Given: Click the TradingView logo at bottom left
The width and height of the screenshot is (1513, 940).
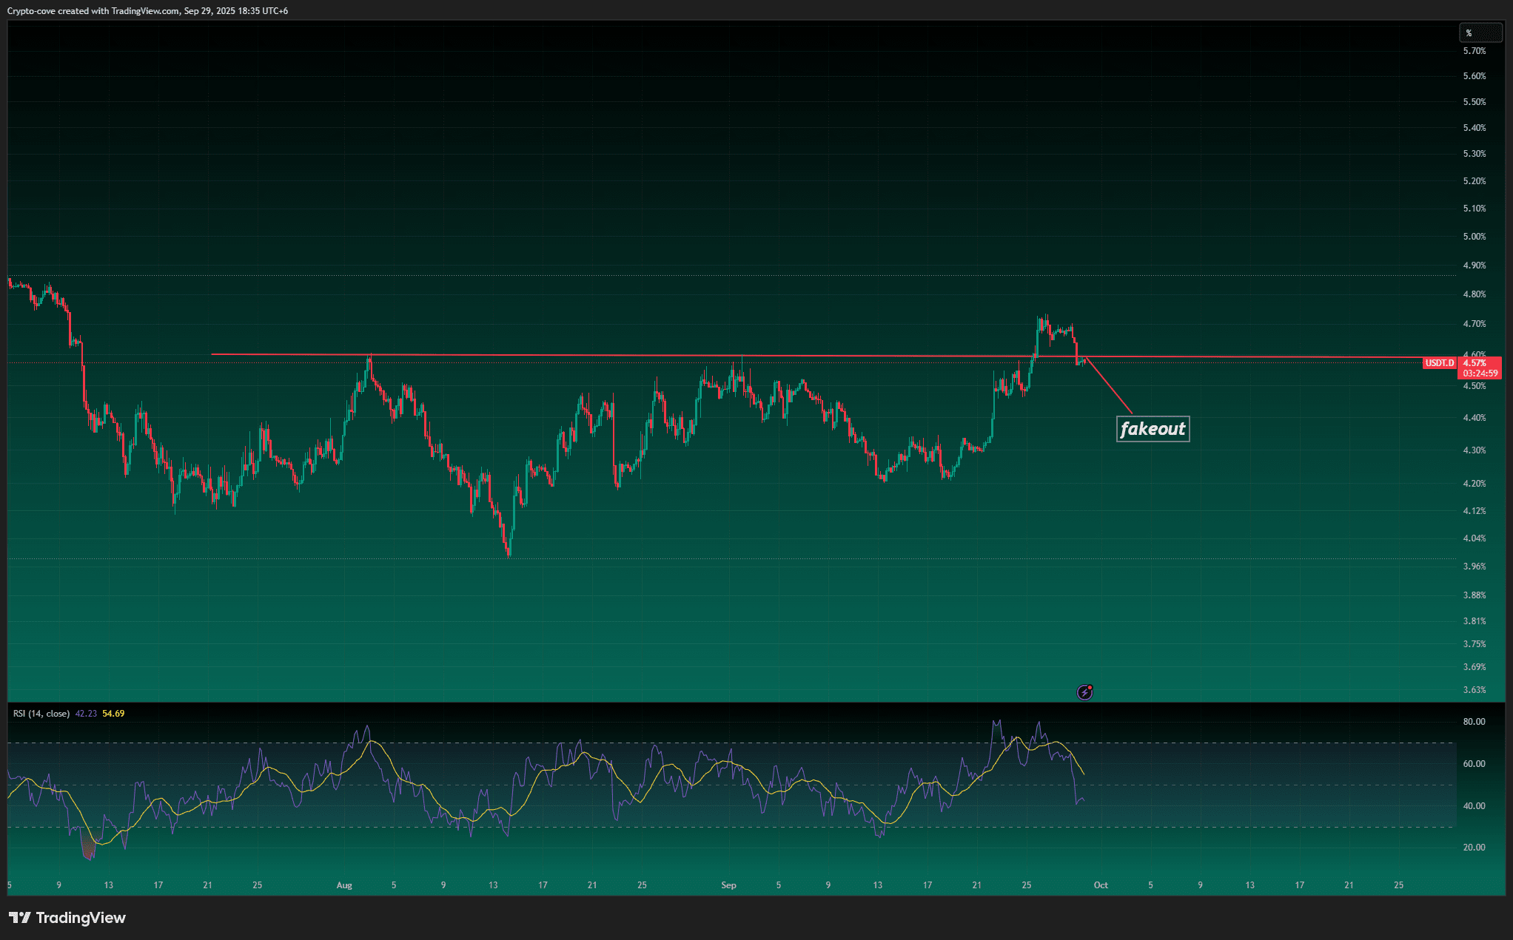Looking at the screenshot, I should (67, 918).
